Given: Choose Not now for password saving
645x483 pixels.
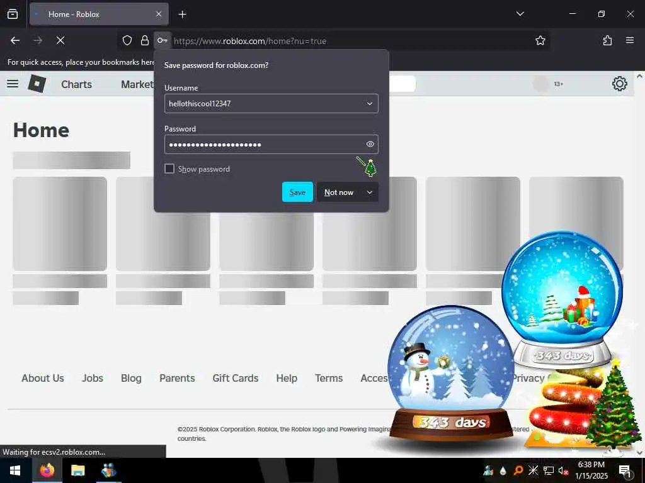Looking at the screenshot, I should pyautogui.click(x=339, y=192).
